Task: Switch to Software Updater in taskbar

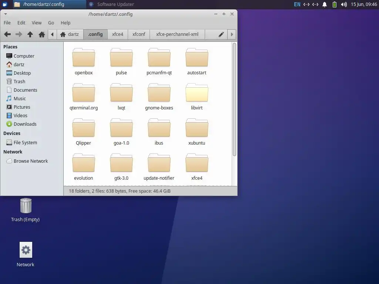Action: tap(111, 4)
